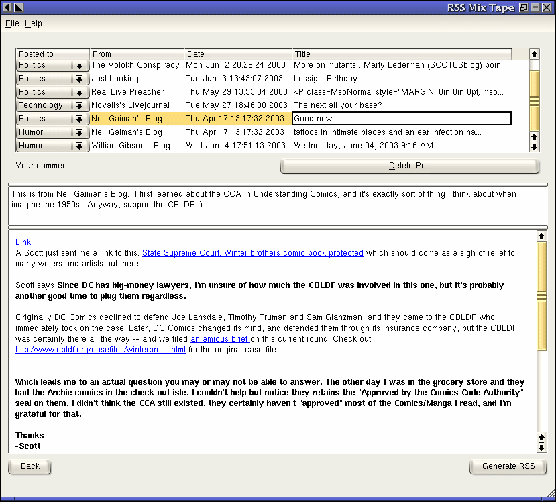This screenshot has width=556, height=502.
Task: Click the Delete Post button
Action: (x=410, y=166)
